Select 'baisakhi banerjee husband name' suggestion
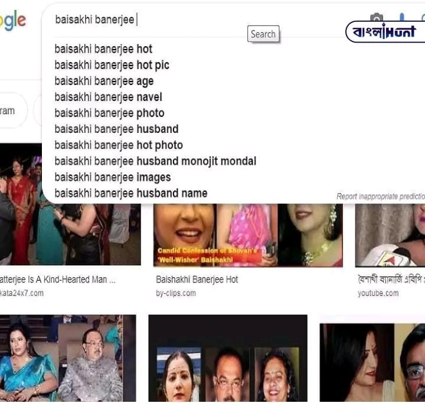The image size is (425, 403). point(131,193)
